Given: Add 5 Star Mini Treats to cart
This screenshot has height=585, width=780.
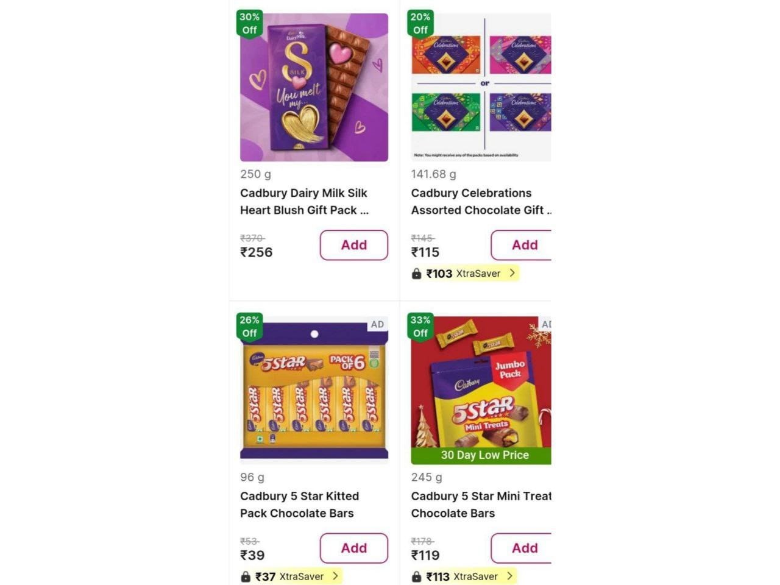Looking at the screenshot, I should (522, 548).
